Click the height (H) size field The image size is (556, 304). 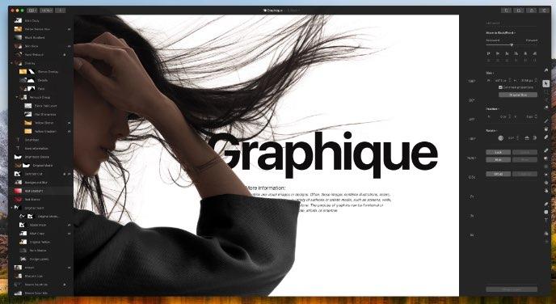click(527, 81)
